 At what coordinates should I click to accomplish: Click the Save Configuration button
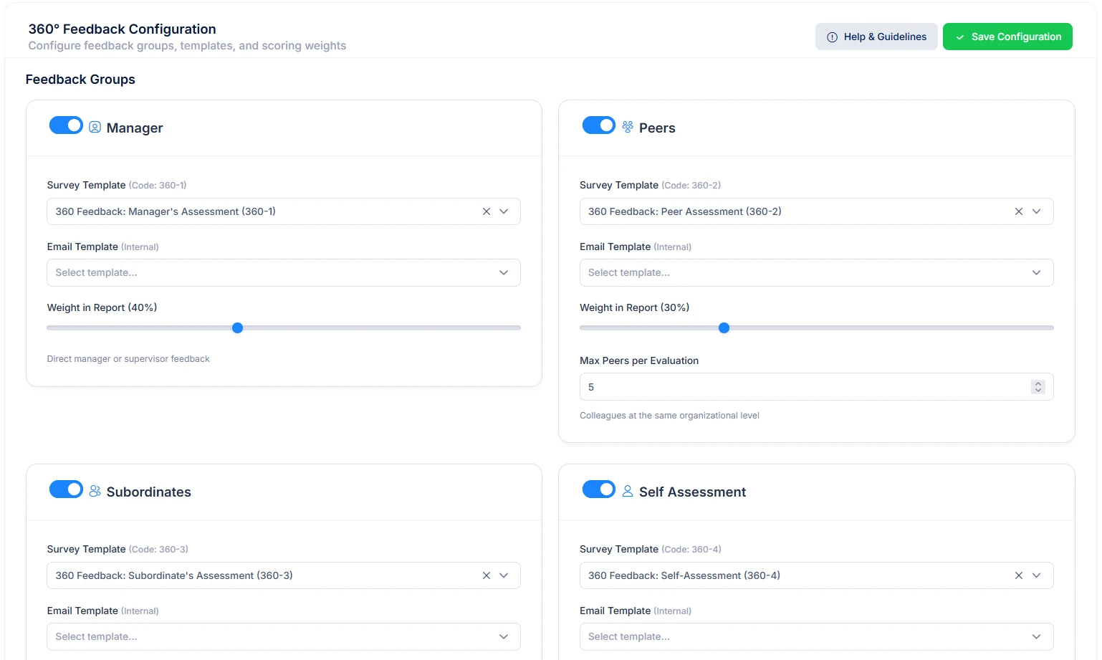coord(1007,37)
